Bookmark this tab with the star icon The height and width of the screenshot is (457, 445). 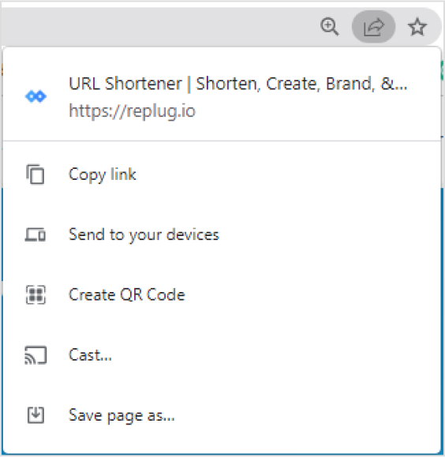tap(417, 27)
